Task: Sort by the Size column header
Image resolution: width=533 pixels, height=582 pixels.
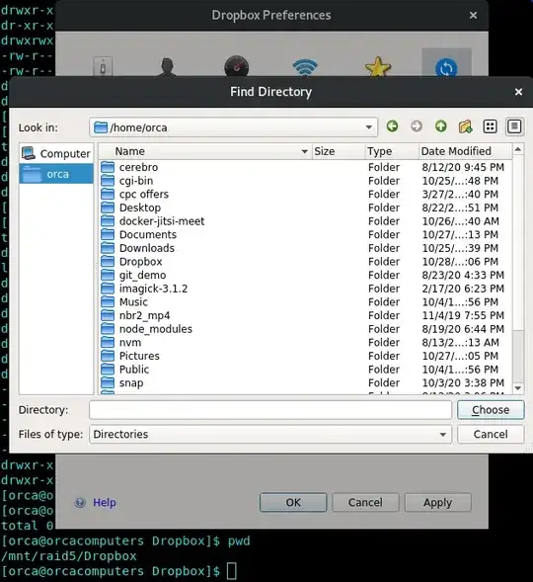Action: coord(339,151)
